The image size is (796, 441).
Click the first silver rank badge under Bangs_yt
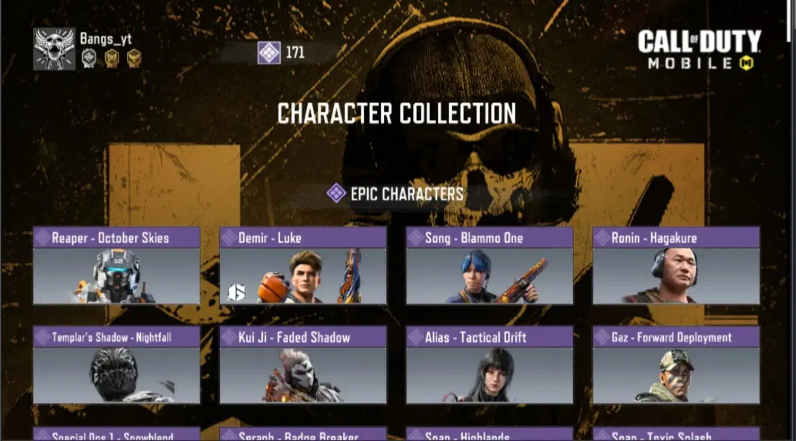click(x=89, y=58)
